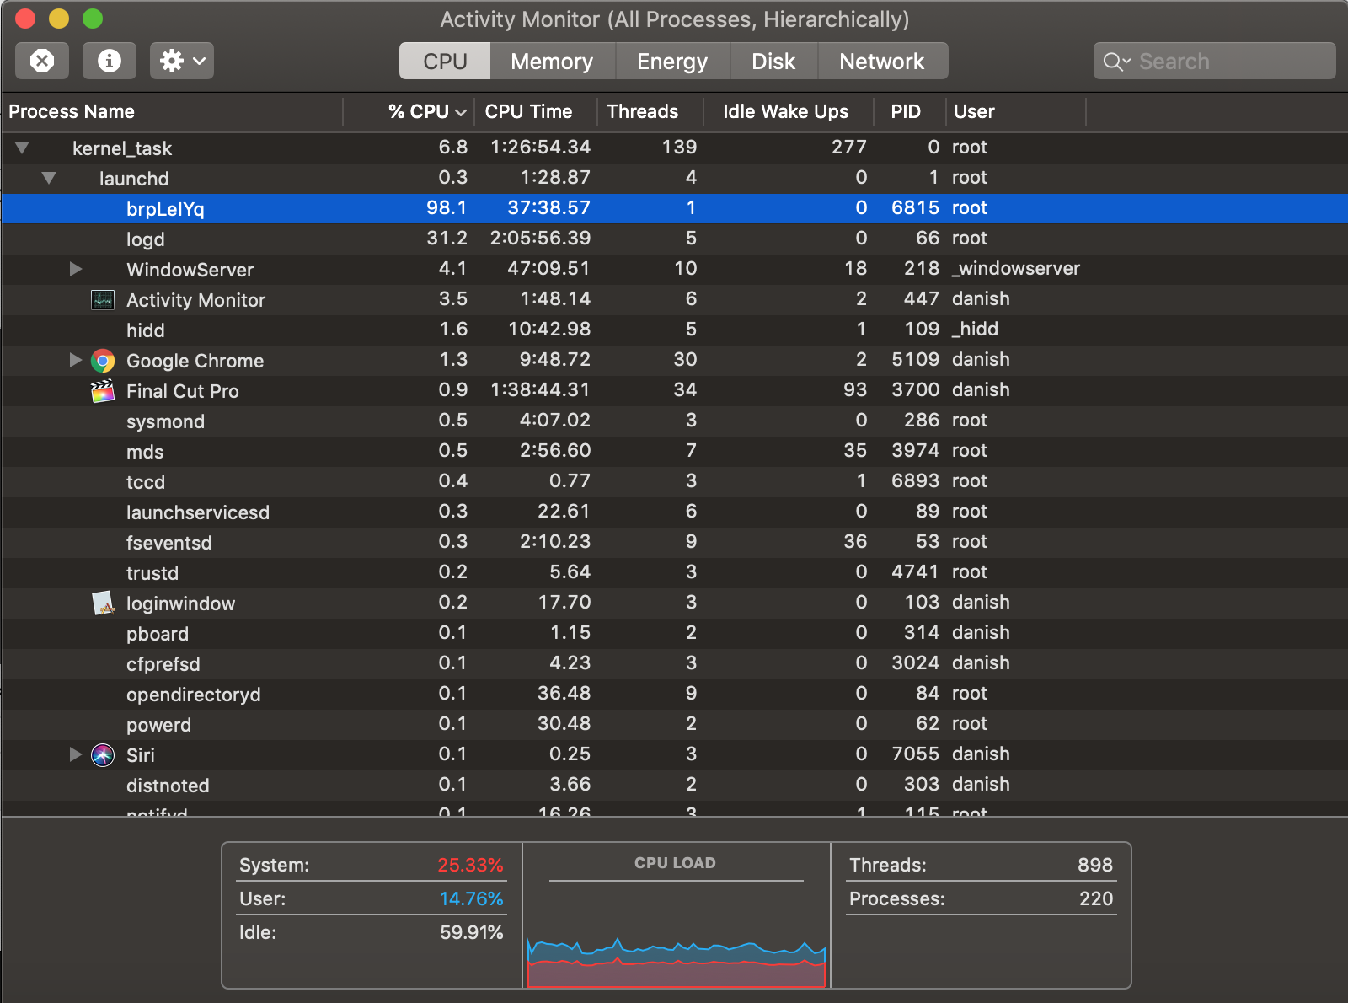Sort by the % CPU column
Screen dimensions: 1348x1003
click(418, 111)
